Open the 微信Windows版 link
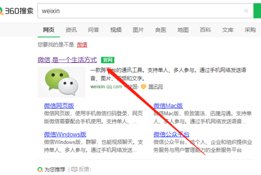Viewport: 261px width, 175px height. click(65, 134)
